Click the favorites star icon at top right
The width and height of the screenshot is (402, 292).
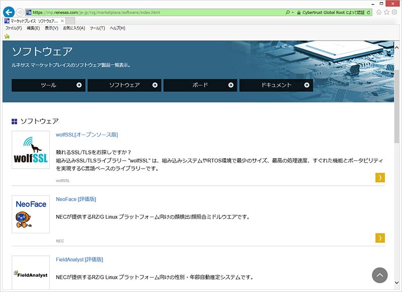coord(386,12)
